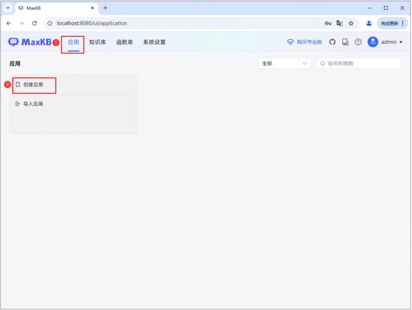Click the 应用 page heading
This screenshot has height=310, width=412.
coord(15,64)
